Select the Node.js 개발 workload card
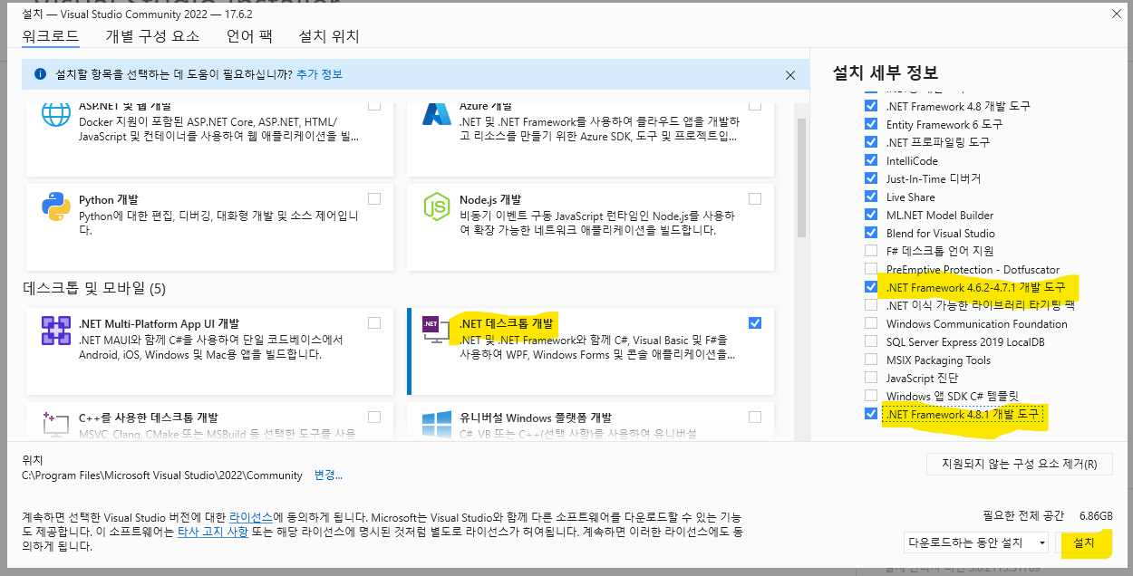Image resolution: width=1133 pixels, height=576 pixels. tap(591, 226)
